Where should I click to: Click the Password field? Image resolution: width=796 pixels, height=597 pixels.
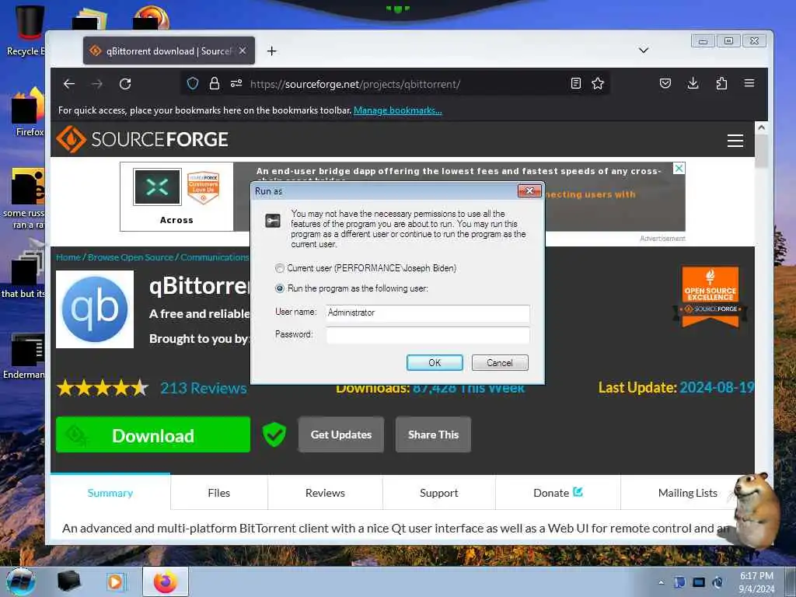coord(428,335)
